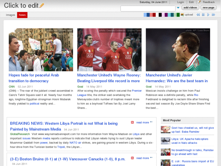
Task: Click the Edit link in the header
Action: (191, 2)
